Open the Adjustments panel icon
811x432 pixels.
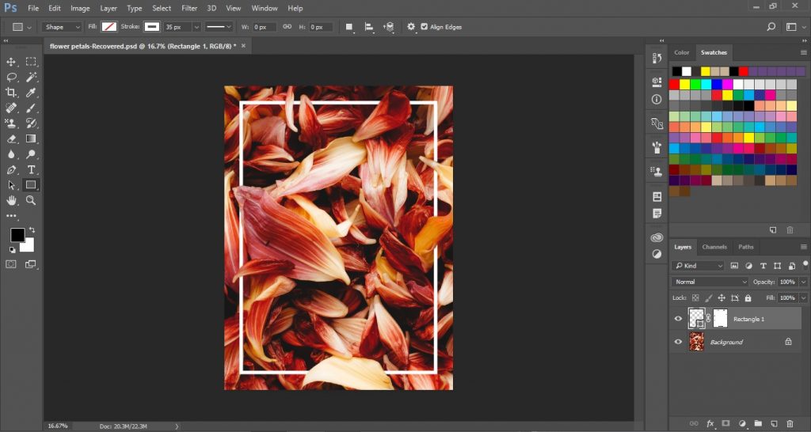pos(657,254)
